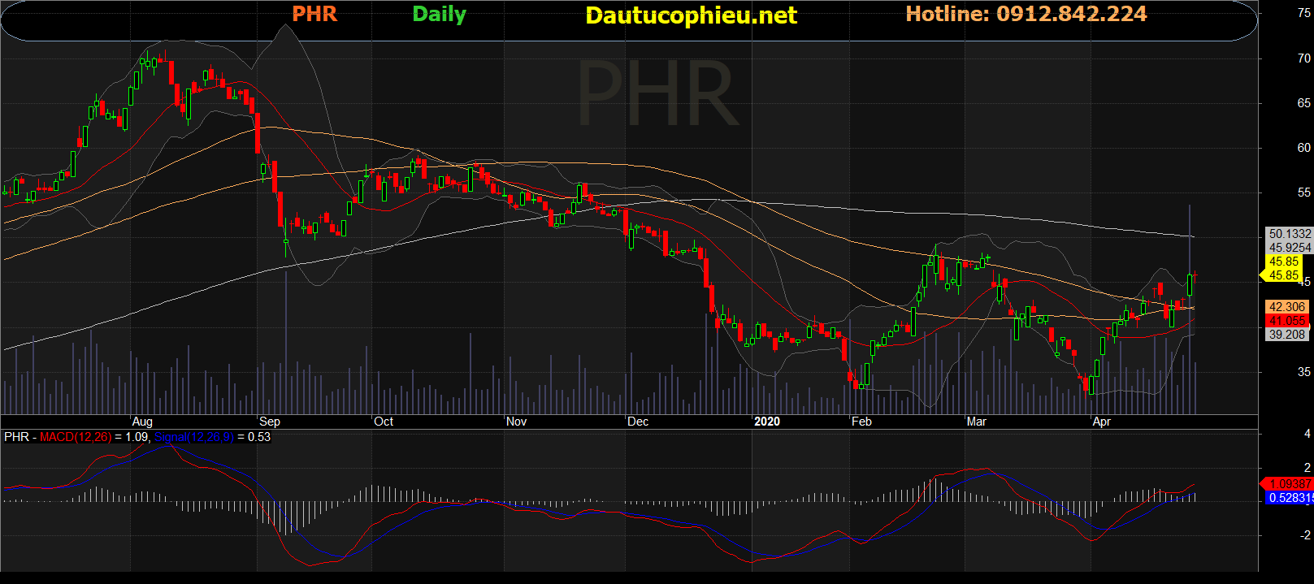Click the Mar month label
Screen dimensions: 1314x584
(977, 422)
